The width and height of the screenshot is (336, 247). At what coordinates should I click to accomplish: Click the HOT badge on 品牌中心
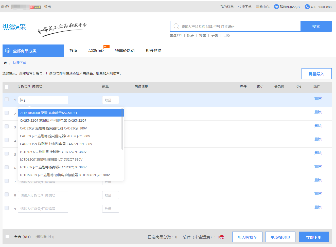[106, 47]
